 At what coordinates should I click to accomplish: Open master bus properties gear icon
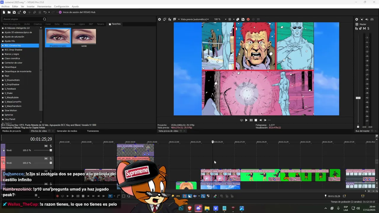[x=356, y=19]
